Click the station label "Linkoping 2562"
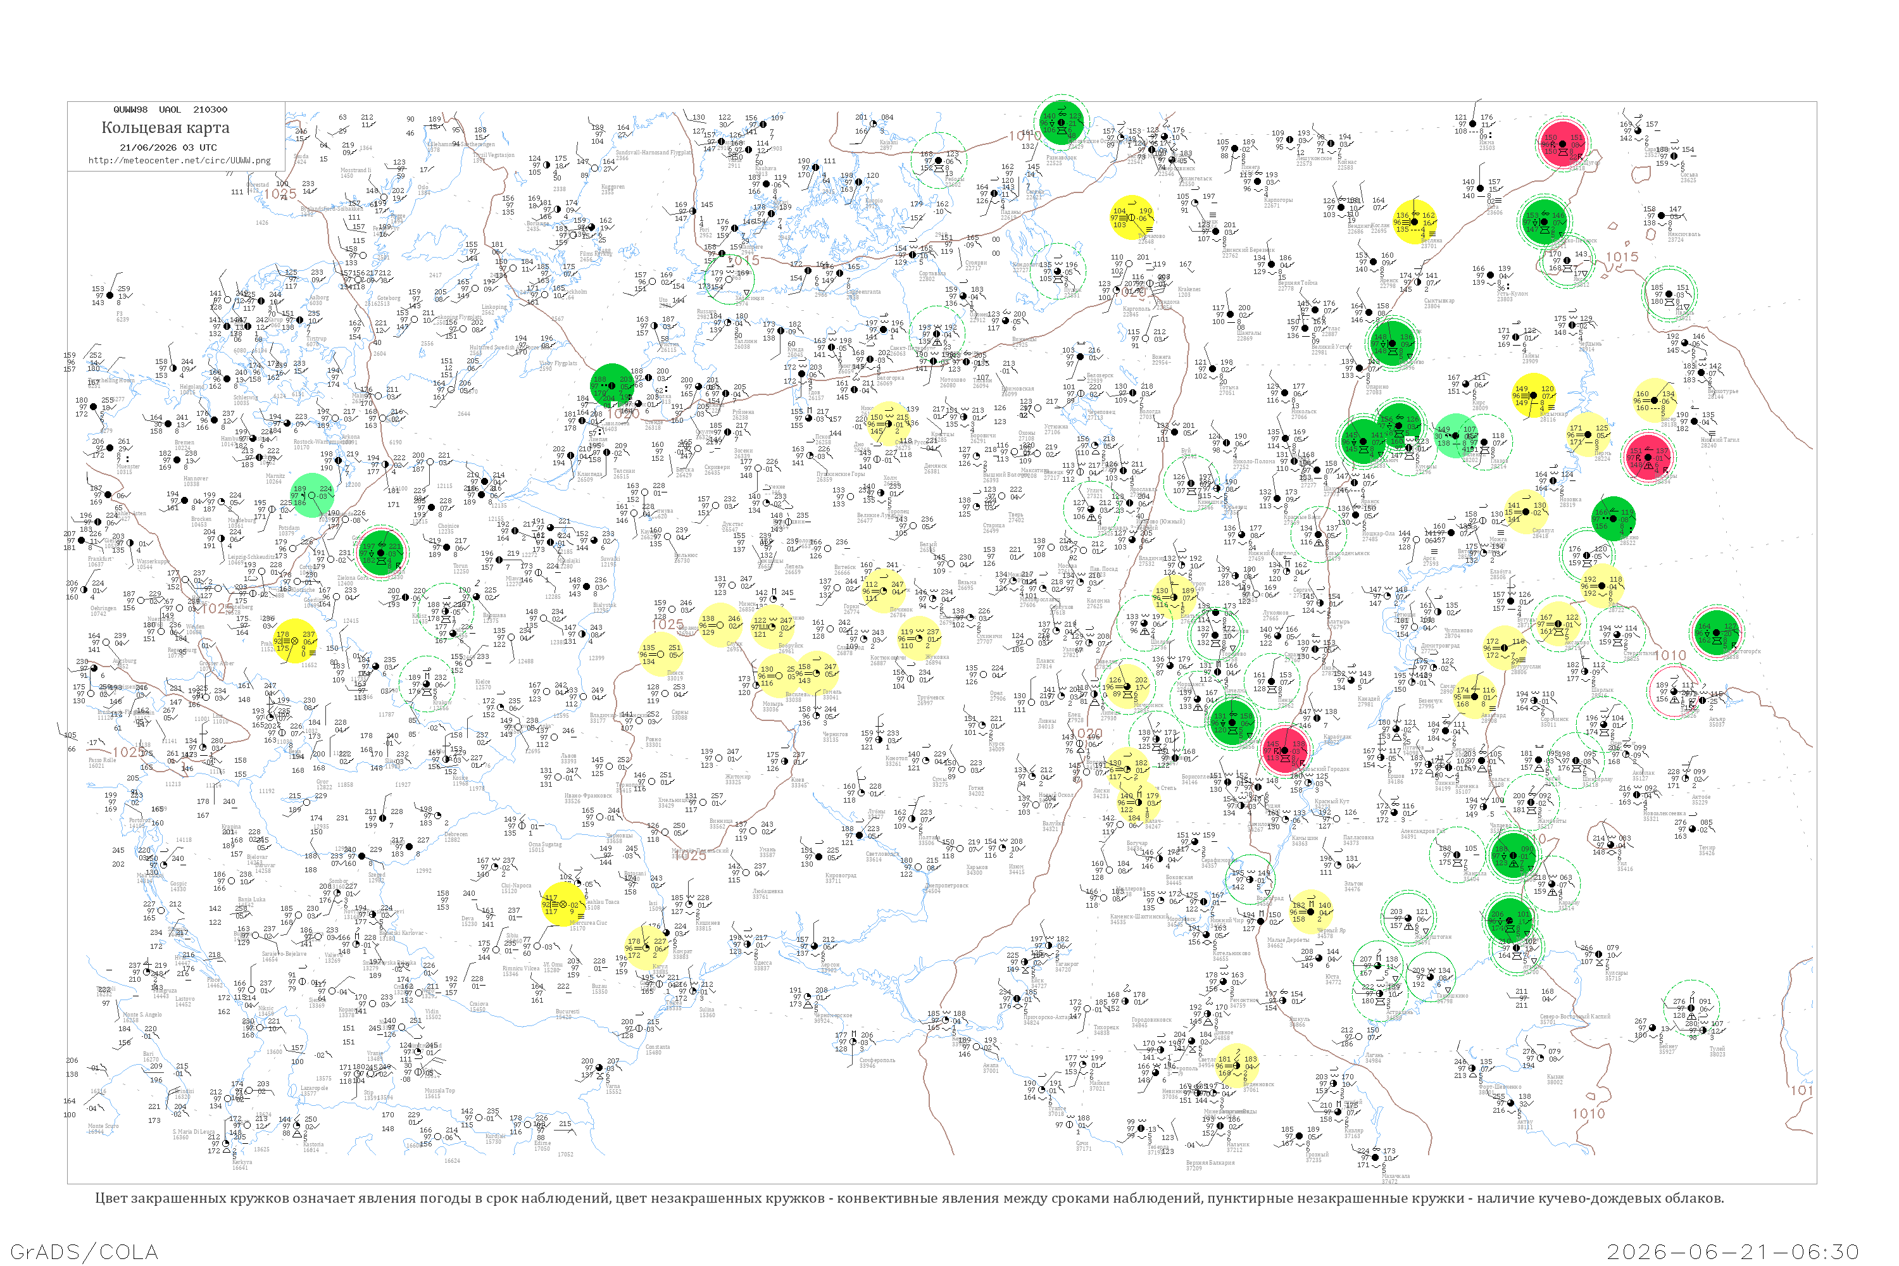1899x1266 pixels. (x=494, y=310)
